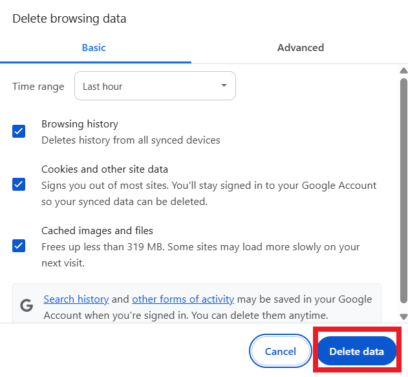Image resolution: width=408 pixels, height=377 pixels.
Task: Open the Search history link
Action: tap(76, 299)
